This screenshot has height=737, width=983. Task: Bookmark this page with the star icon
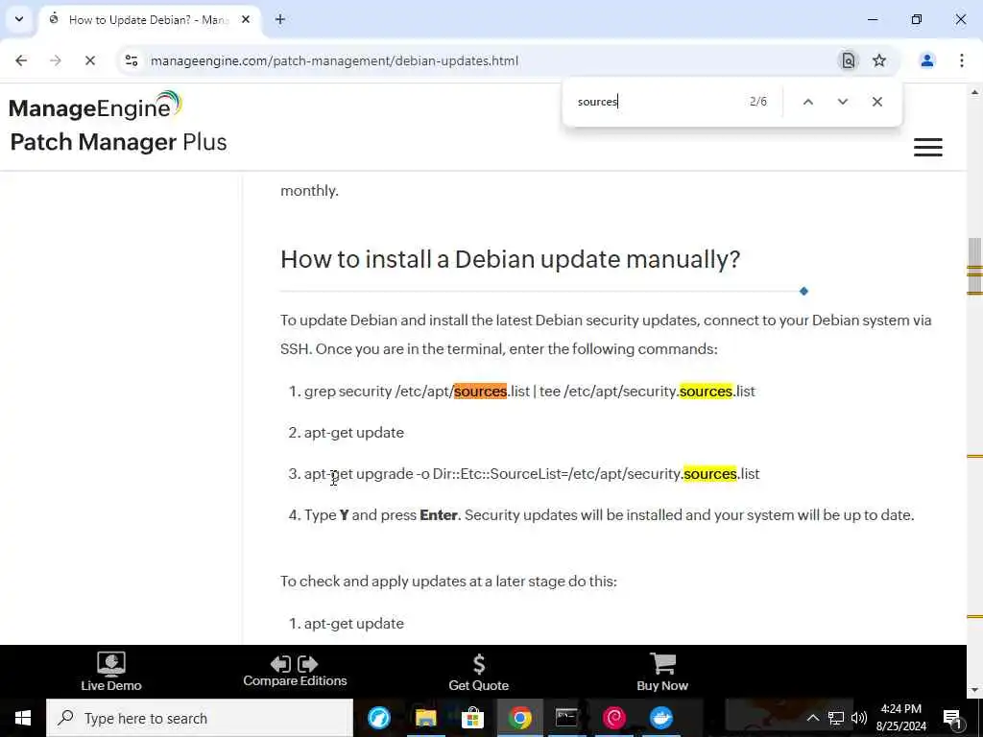tap(879, 60)
